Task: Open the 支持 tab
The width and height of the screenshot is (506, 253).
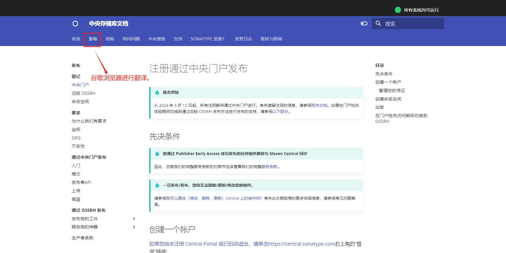Action: point(178,39)
